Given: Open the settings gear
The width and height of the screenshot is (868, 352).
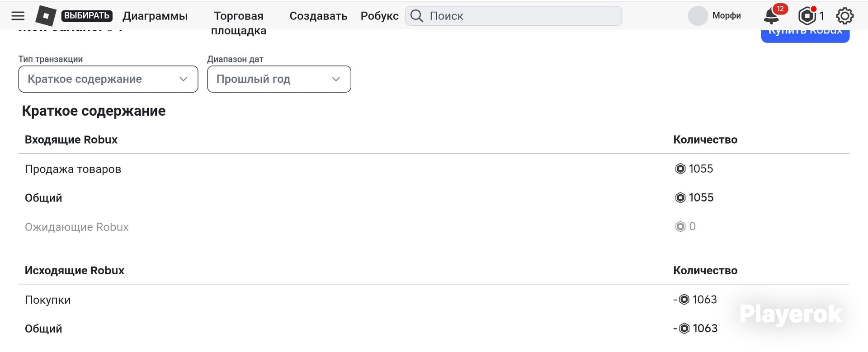Looking at the screenshot, I should (x=844, y=16).
